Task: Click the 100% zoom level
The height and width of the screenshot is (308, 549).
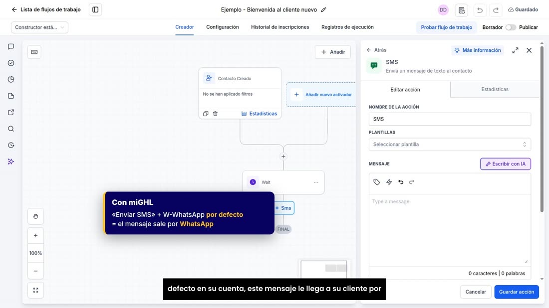Action: click(x=36, y=253)
